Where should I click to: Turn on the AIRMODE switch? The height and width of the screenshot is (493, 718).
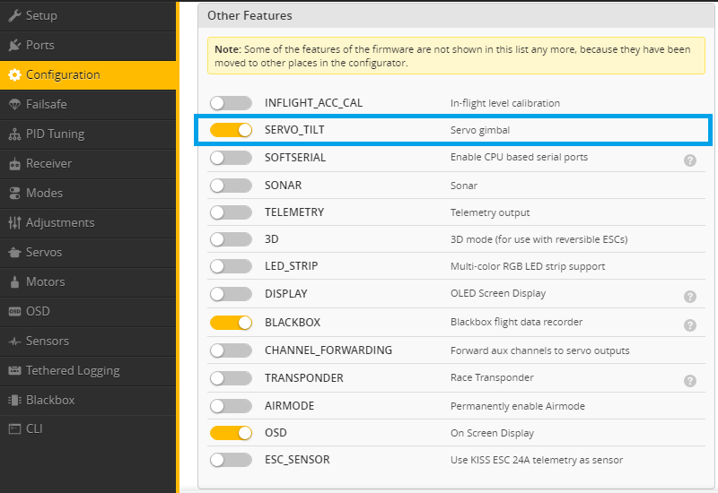231,406
